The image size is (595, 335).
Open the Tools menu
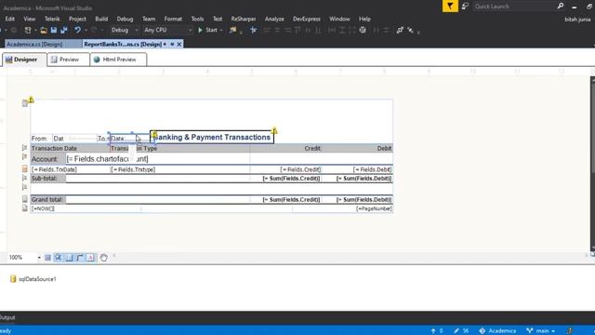(197, 19)
